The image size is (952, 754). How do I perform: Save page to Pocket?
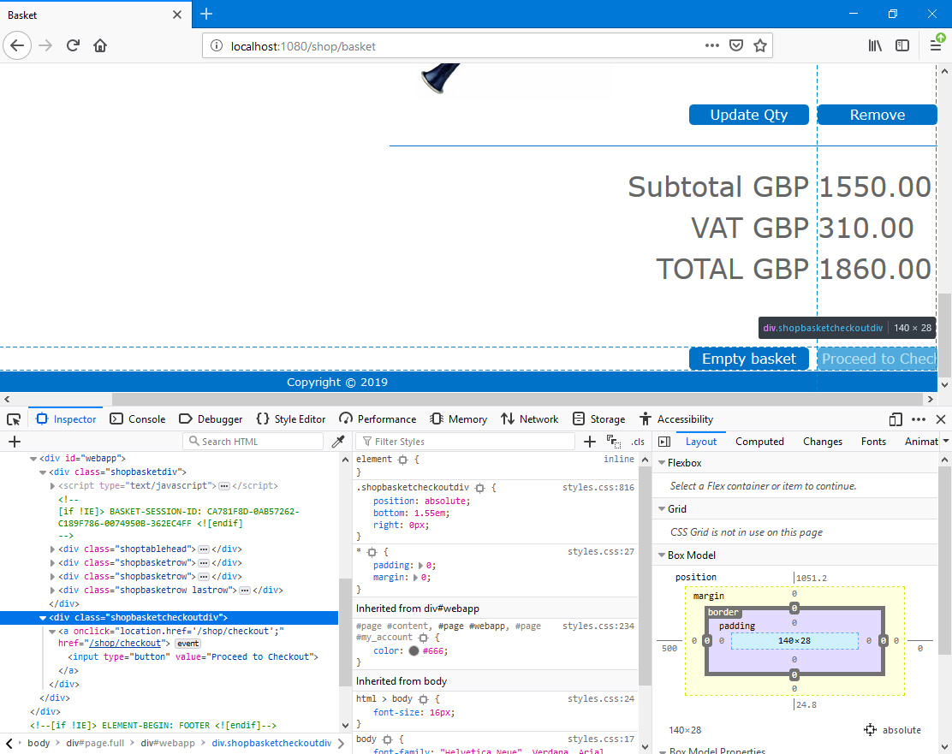click(736, 45)
